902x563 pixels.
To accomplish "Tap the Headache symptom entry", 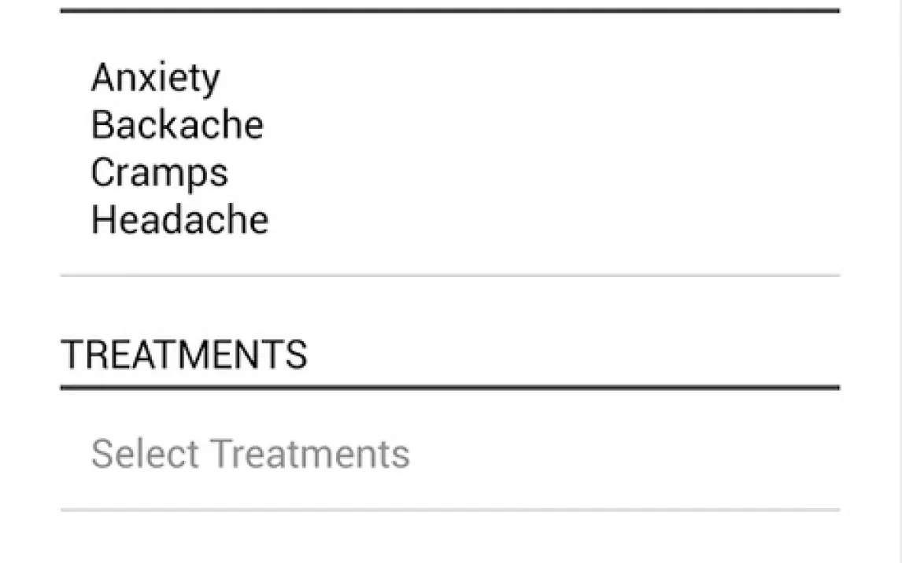I will pyautogui.click(x=179, y=219).
